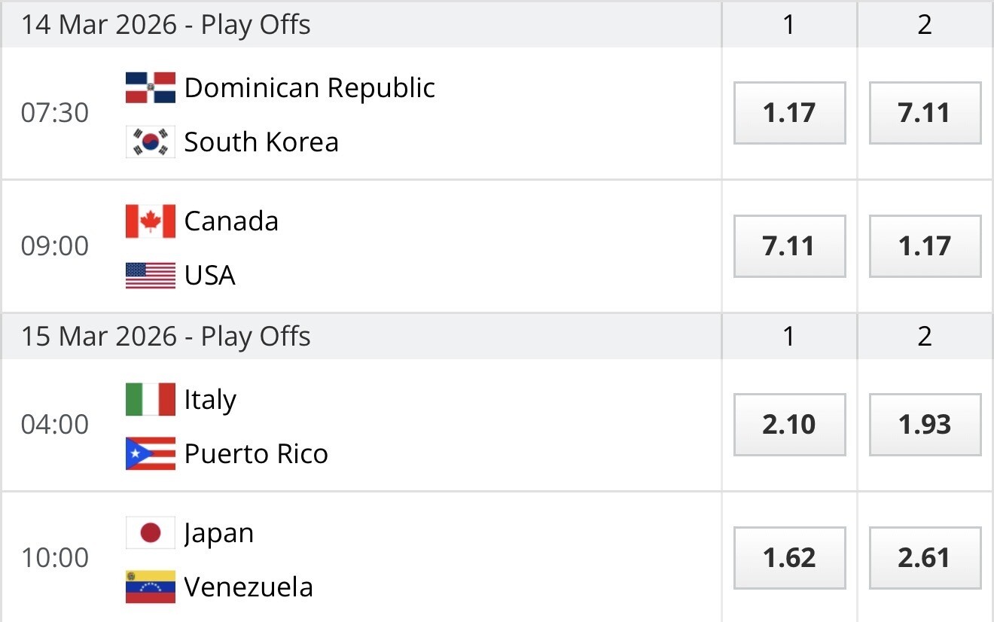The image size is (994, 622).
Task: Back Puerto Rico at 1.93 odds
Action: point(925,425)
